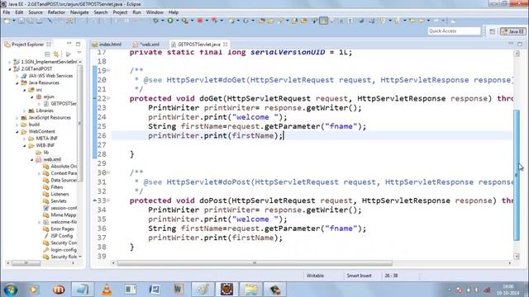Fold the doPost method at line 33

108,200
